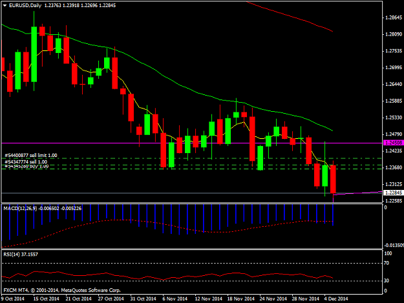404x303 pixels.
Task: Select the 24 Nov 2014 date label
Action: 273,298
